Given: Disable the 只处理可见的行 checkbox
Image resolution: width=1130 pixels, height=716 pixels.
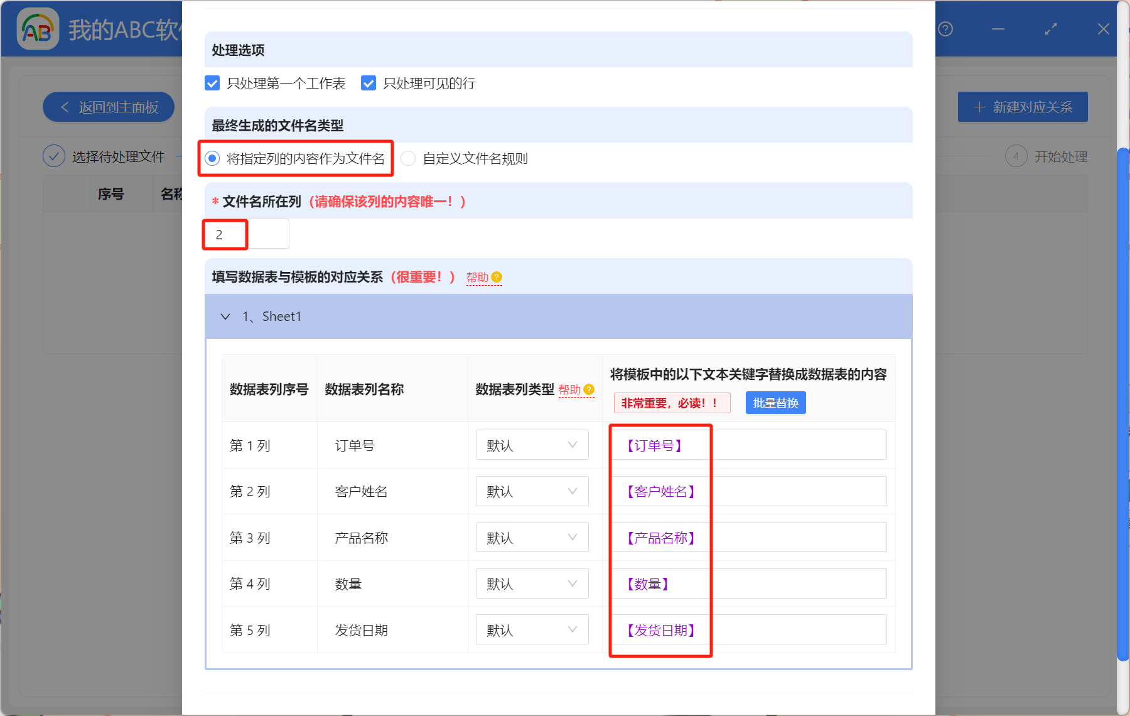Looking at the screenshot, I should tap(369, 83).
